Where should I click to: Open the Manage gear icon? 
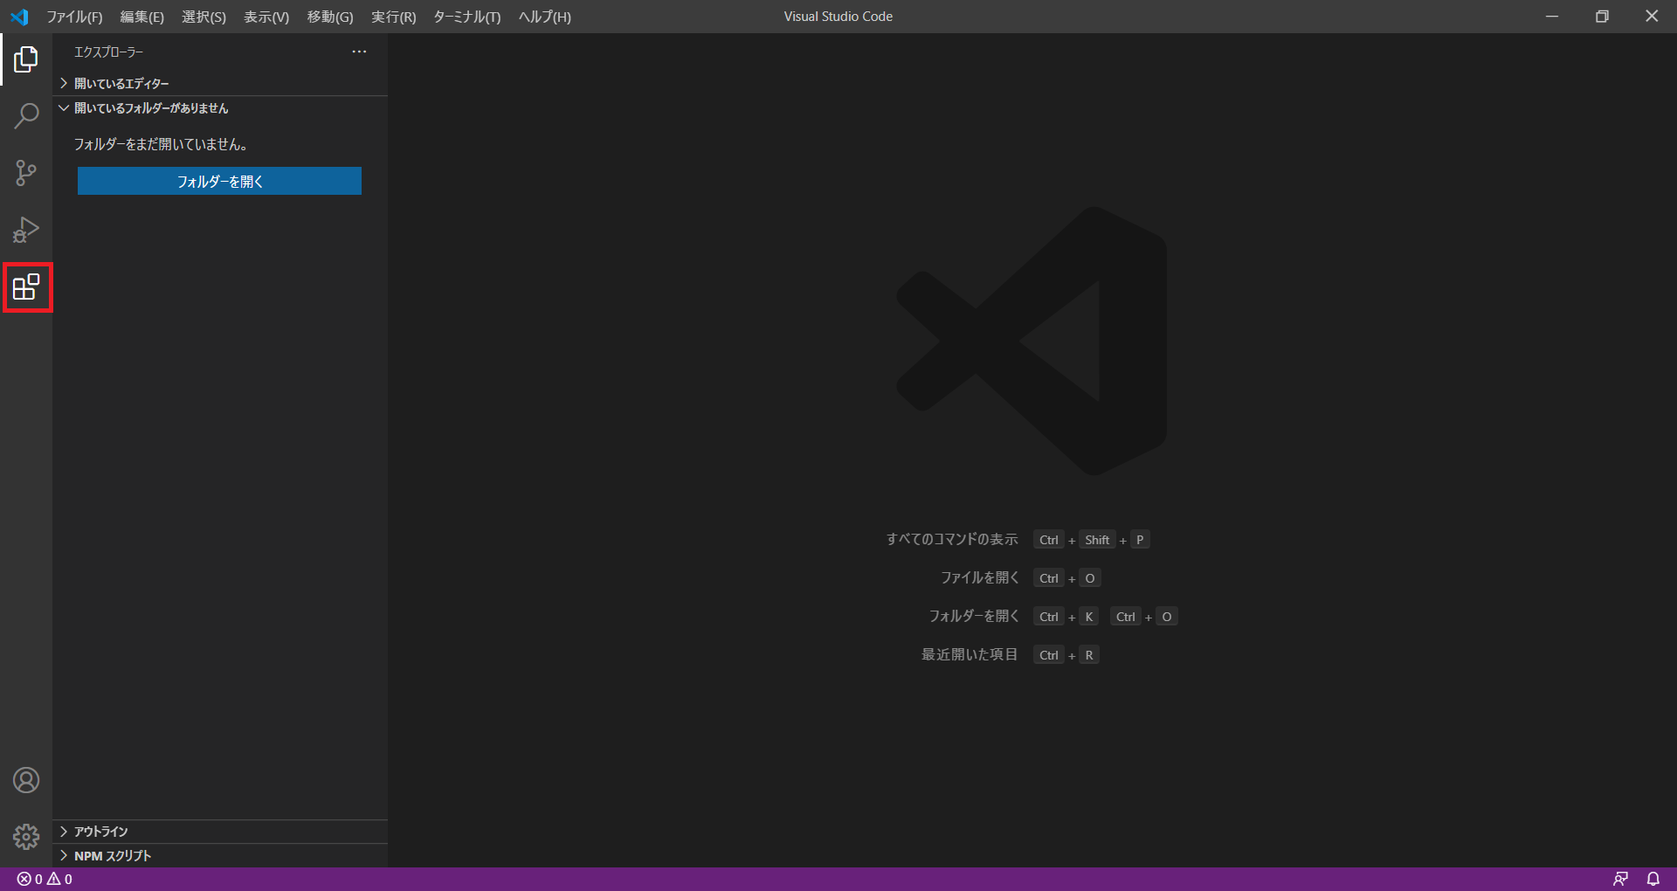[x=26, y=837]
